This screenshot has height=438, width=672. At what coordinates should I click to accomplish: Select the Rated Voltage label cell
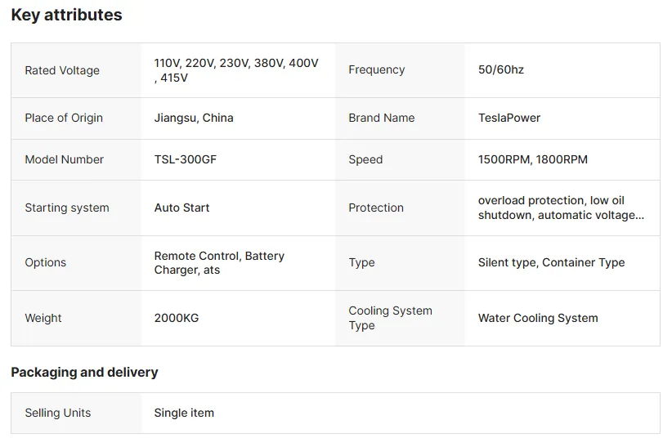[76, 70]
